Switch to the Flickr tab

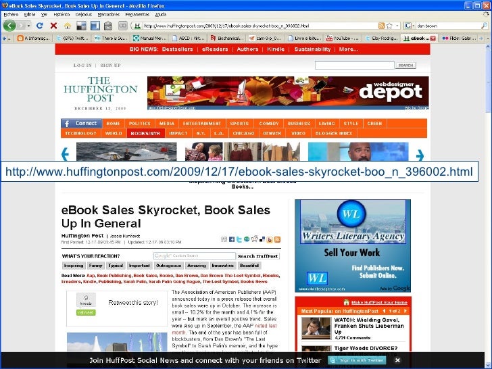click(x=458, y=39)
